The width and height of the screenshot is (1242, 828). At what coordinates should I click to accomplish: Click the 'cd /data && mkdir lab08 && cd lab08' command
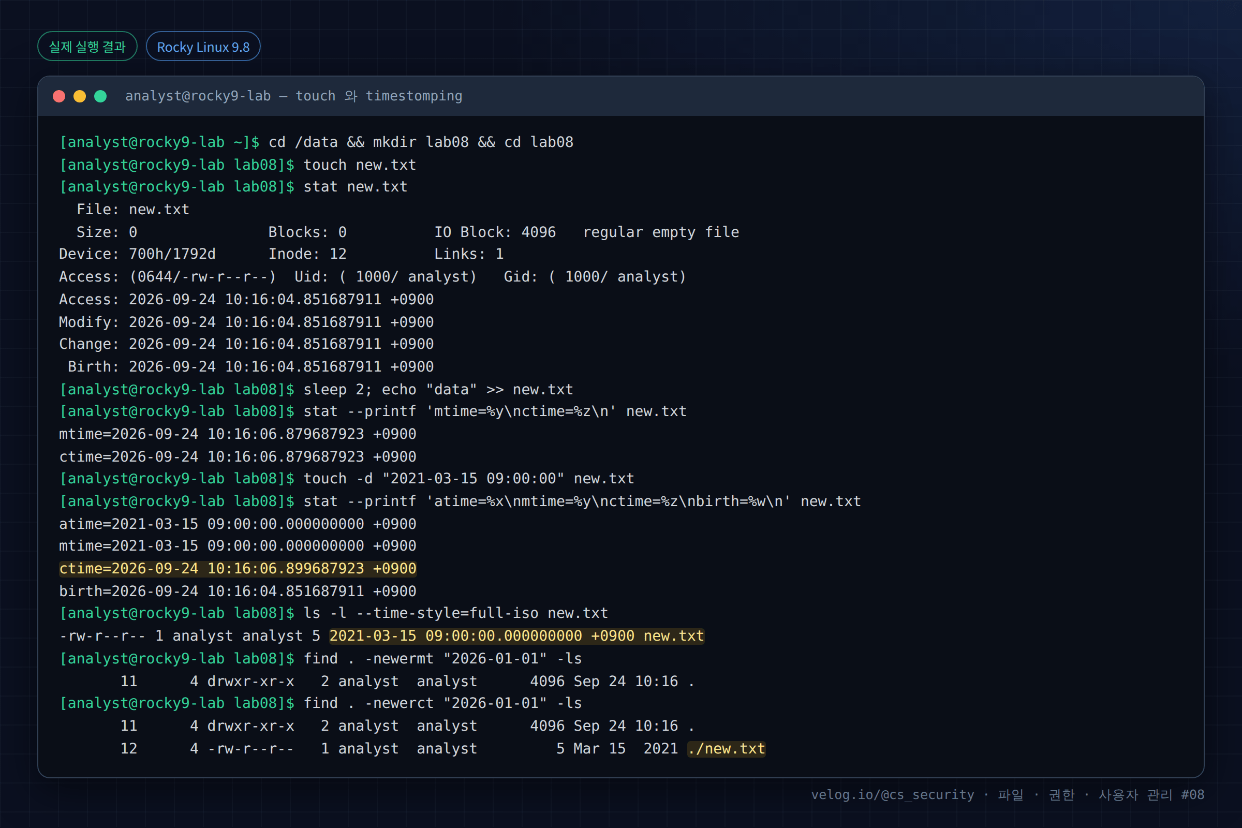point(421,142)
